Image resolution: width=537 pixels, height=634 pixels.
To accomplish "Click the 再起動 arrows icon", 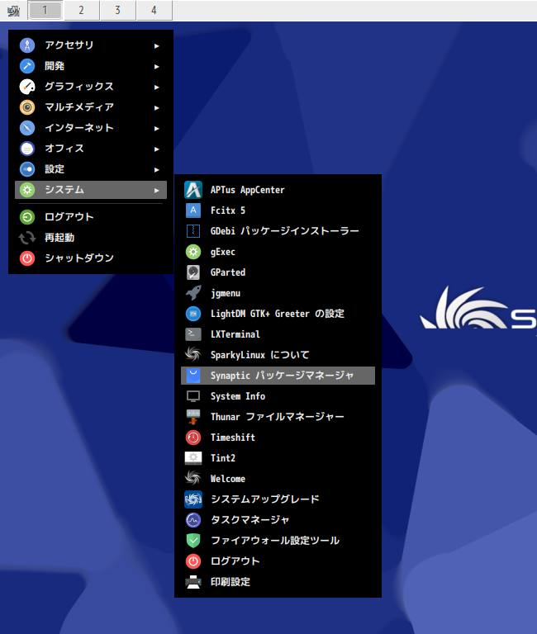I will 27,238.
